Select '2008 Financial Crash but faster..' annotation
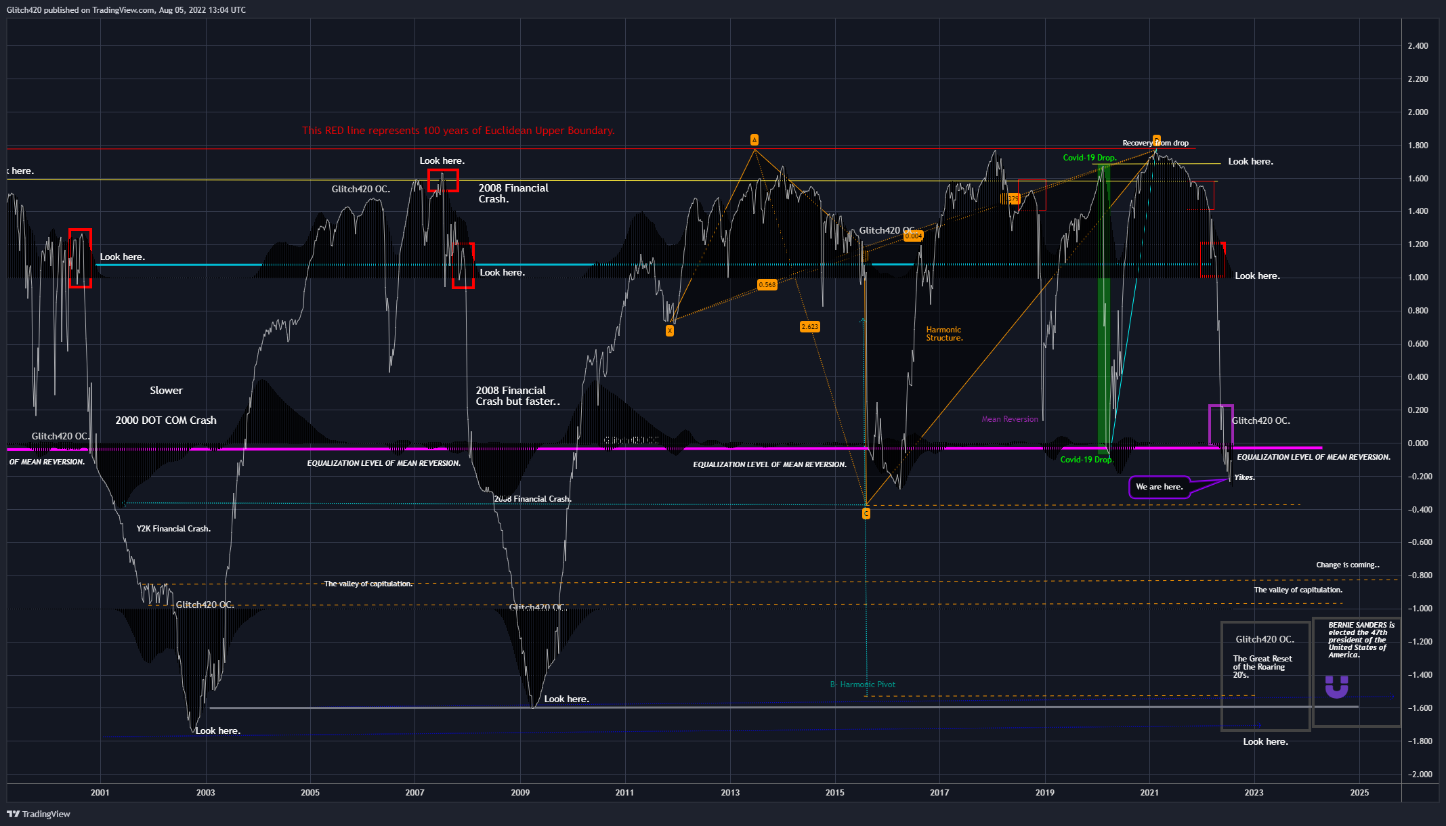Viewport: 1446px width, 826px height. [517, 396]
